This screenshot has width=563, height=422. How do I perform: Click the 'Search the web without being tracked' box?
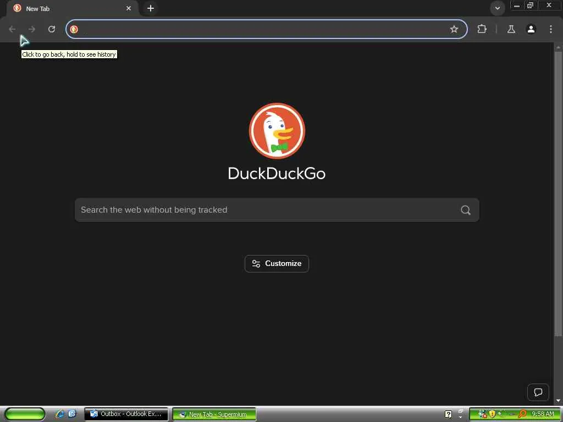(x=277, y=210)
